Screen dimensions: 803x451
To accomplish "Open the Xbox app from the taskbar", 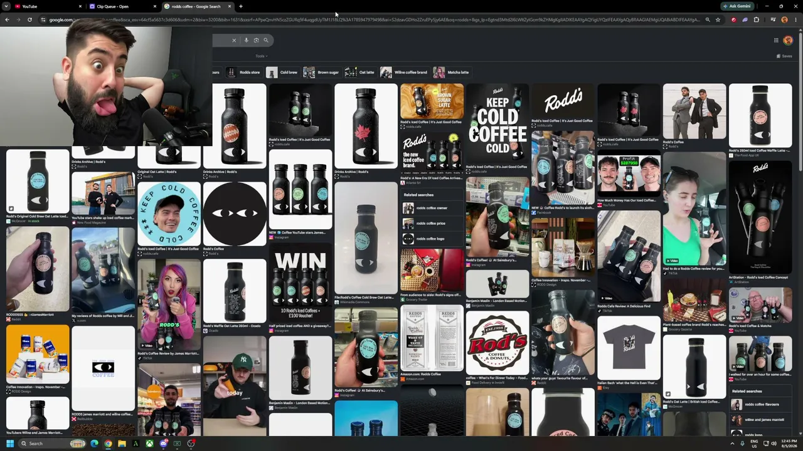I will (x=149, y=443).
